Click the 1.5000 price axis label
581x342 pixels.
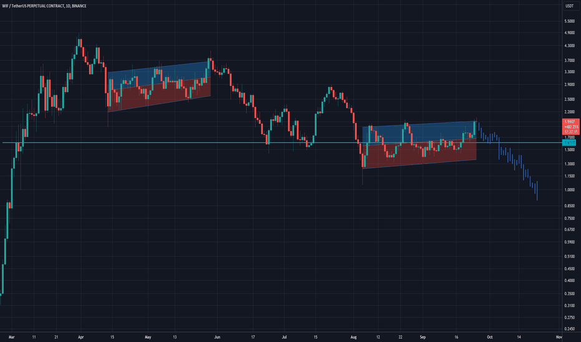click(x=569, y=150)
